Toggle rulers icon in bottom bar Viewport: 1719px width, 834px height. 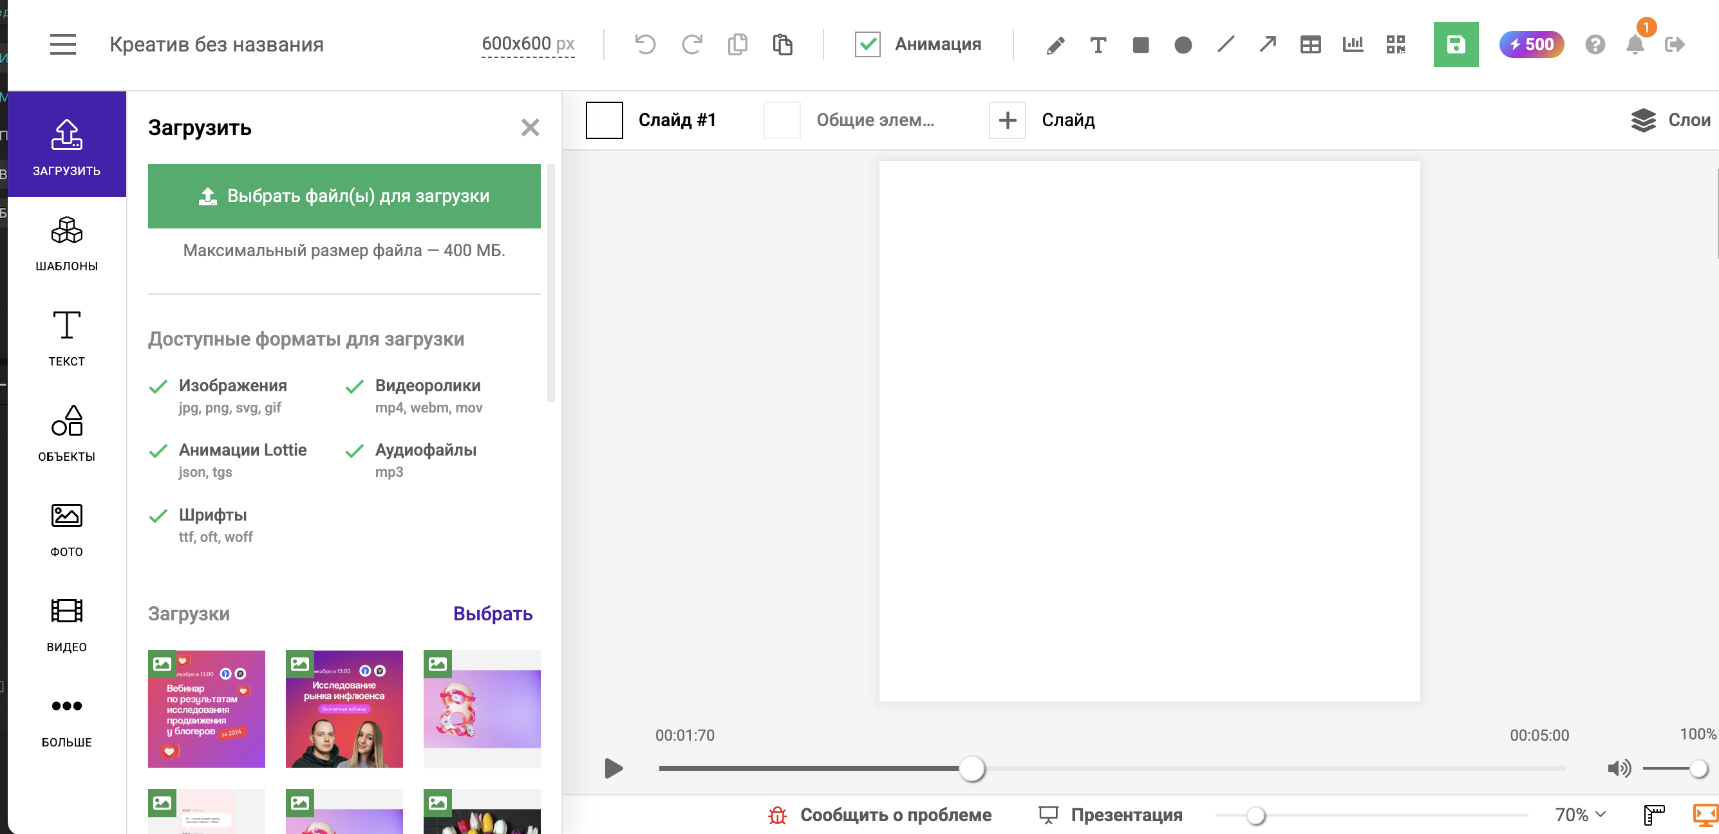tap(1653, 815)
